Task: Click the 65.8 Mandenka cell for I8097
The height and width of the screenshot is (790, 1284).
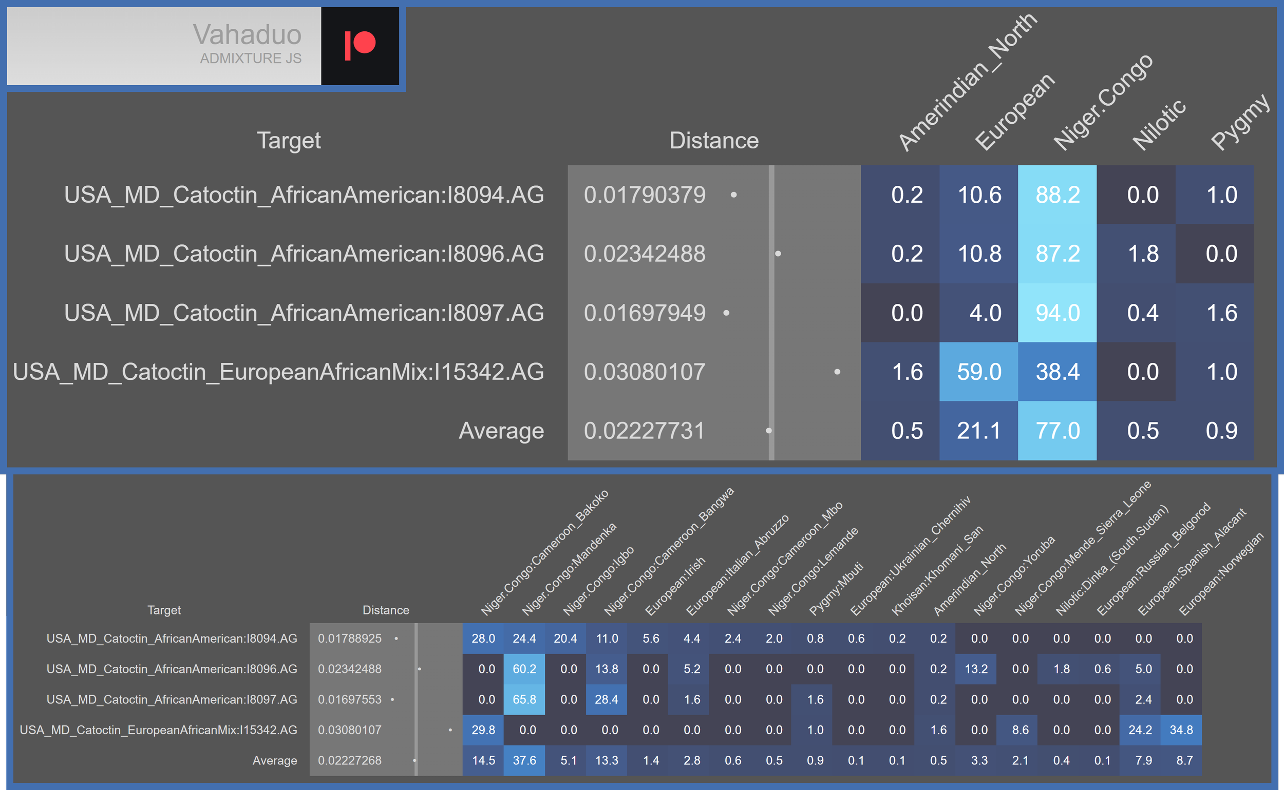Action: coord(524,699)
